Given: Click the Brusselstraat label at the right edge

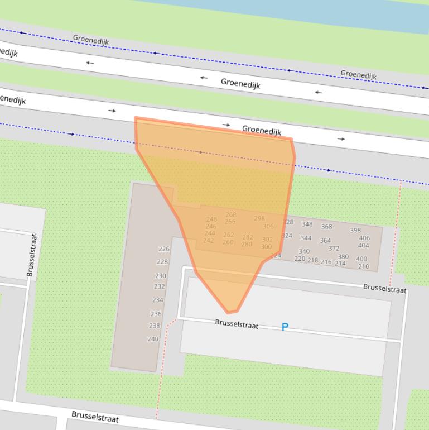Looking at the screenshot, I should [385, 288].
